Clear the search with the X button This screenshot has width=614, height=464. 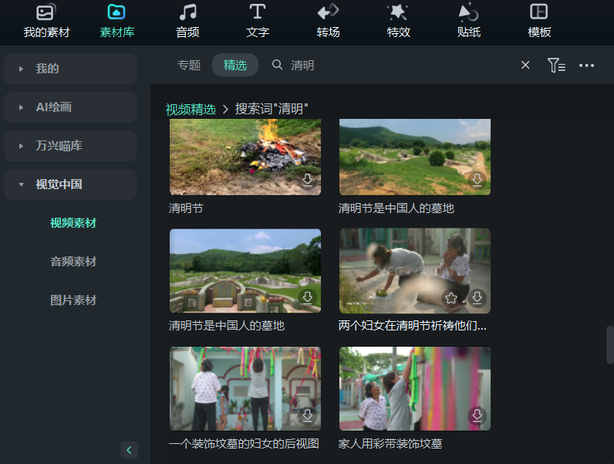525,66
